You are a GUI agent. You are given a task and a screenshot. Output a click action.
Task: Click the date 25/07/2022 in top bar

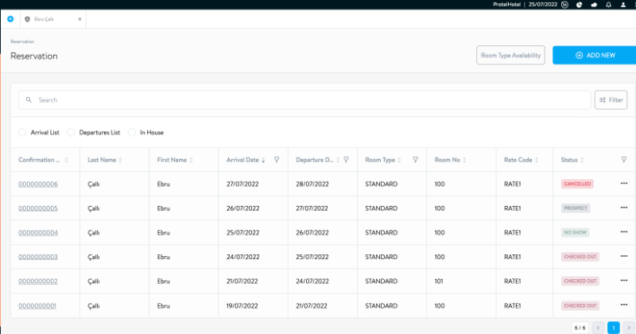pos(543,5)
